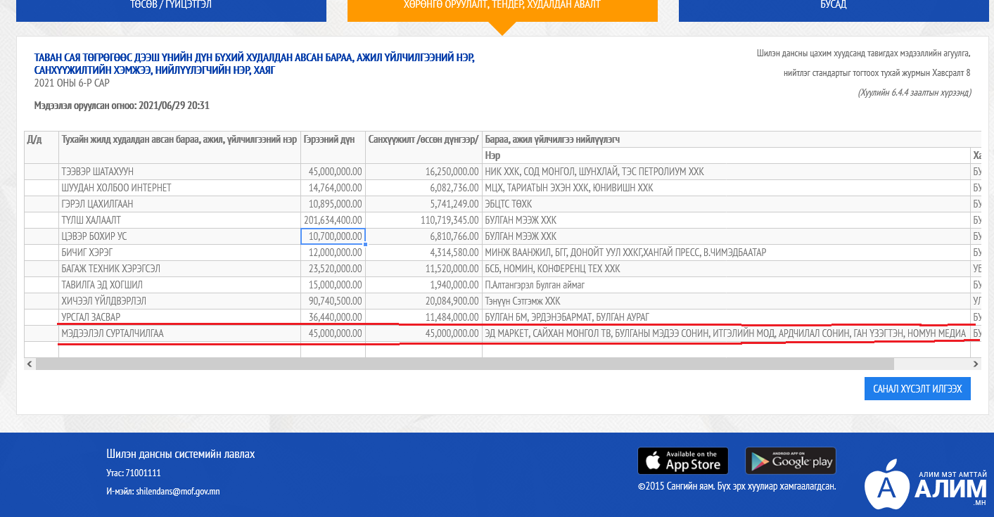The image size is (994, 517).
Task: Click contract amount 201,634,400.00
Action: (333, 220)
